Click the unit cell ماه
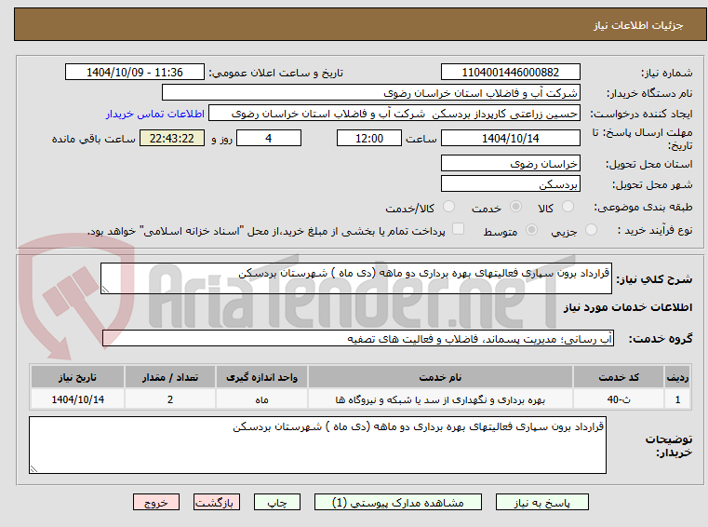The width and height of the screenshot is (708, 527). 261,399
